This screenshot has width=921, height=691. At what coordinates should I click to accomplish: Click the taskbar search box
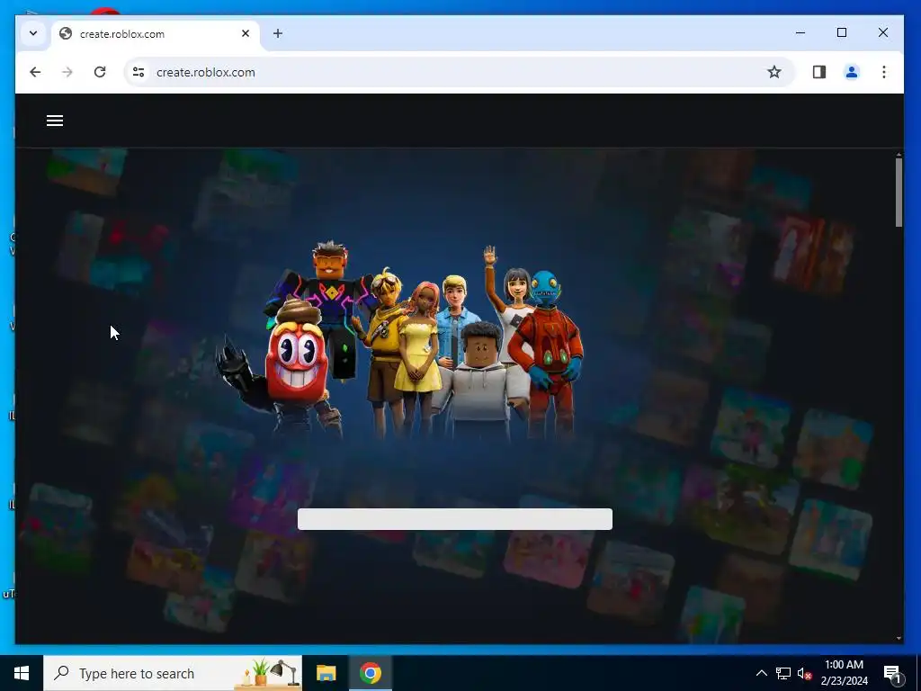click(x=173, y=673)
